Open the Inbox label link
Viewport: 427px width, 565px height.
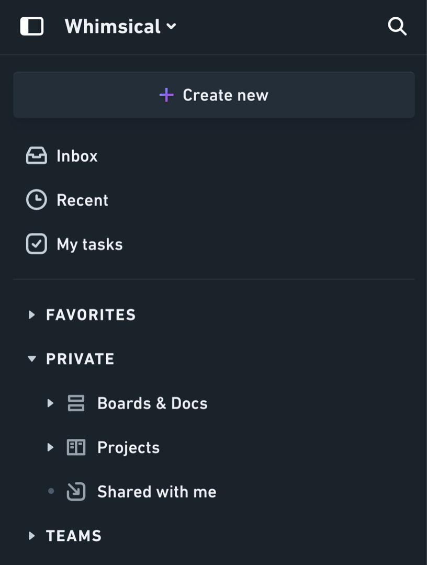tap(77, 156)
